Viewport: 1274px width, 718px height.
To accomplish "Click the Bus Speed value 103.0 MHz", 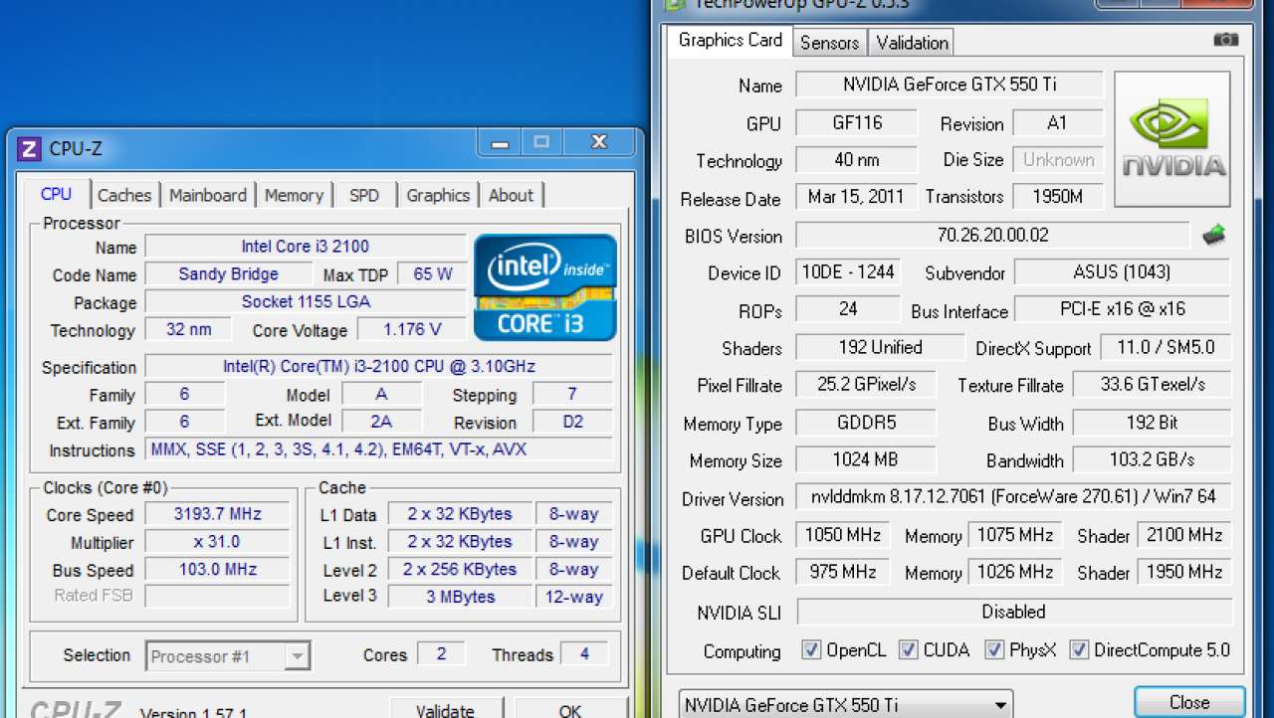I will tap(217, 570).
